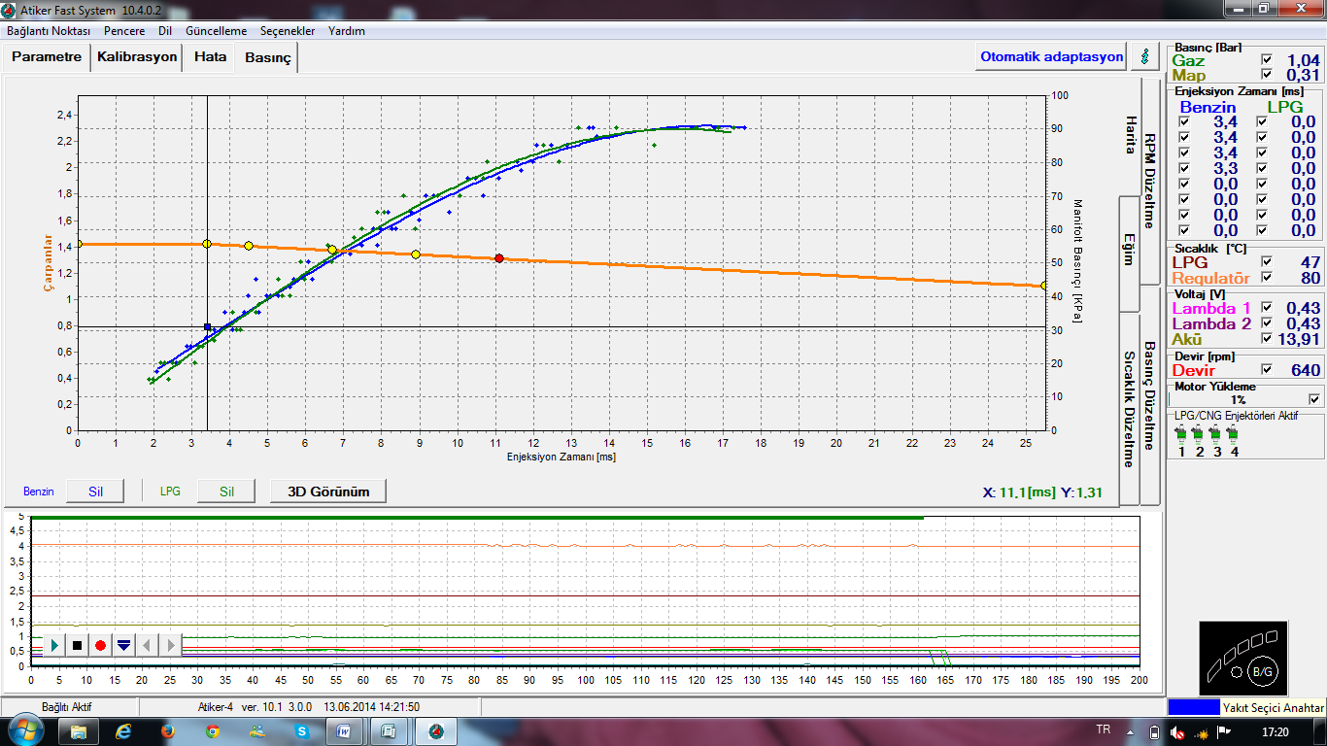Click the B/G fuel switch emblem
The width and height of the screenshot is (1327, 746).
coord(1263,671)
